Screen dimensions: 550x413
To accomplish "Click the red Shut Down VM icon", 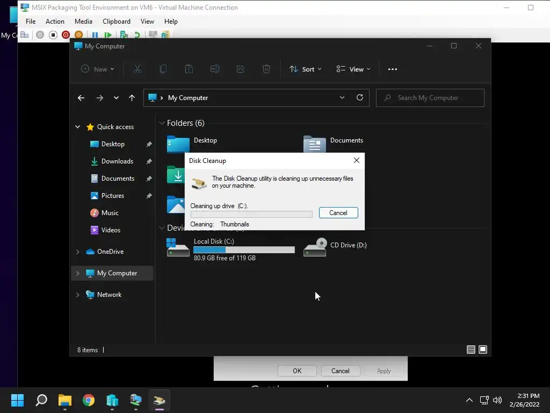I will pos(66,35).
